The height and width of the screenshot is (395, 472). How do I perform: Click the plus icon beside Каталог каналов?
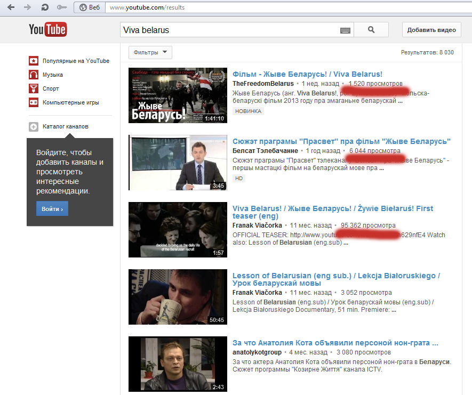tap(34, 127)
